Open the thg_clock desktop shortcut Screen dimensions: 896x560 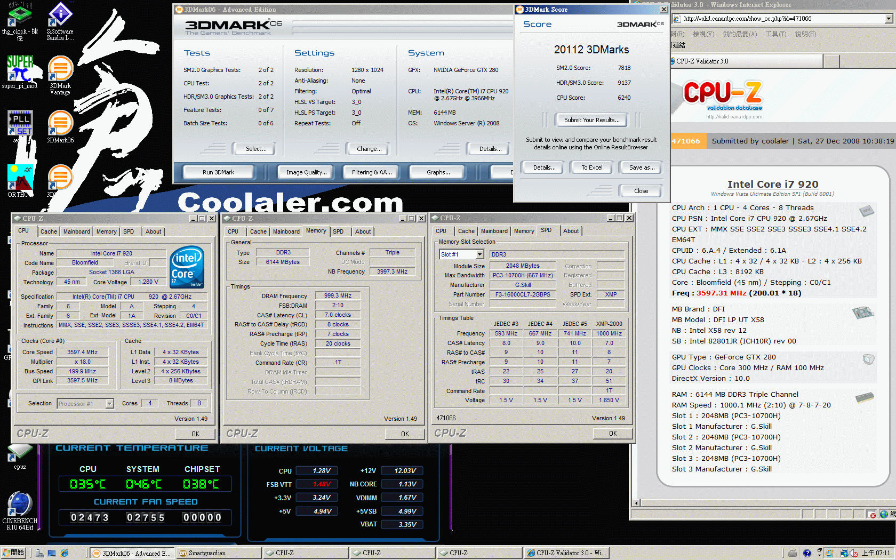(20, 21)
